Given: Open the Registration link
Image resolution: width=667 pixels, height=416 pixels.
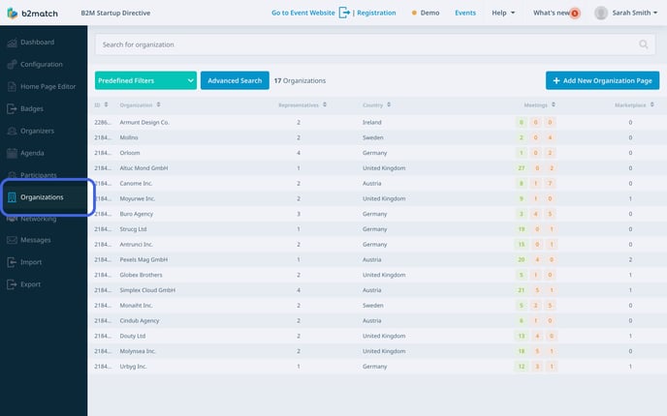Looking at the screenshot, I should [376, 13].
